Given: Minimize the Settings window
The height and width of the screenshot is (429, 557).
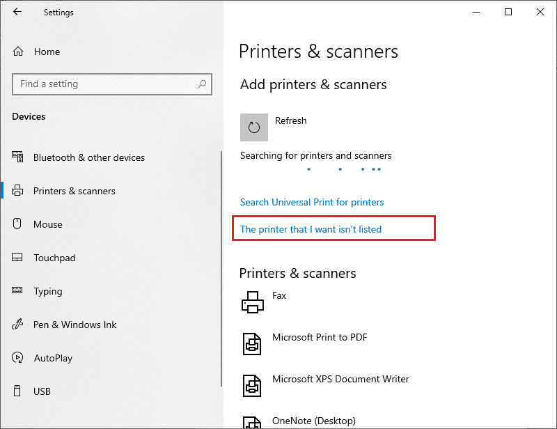Looking at the screenshot, I should (476, 12).
